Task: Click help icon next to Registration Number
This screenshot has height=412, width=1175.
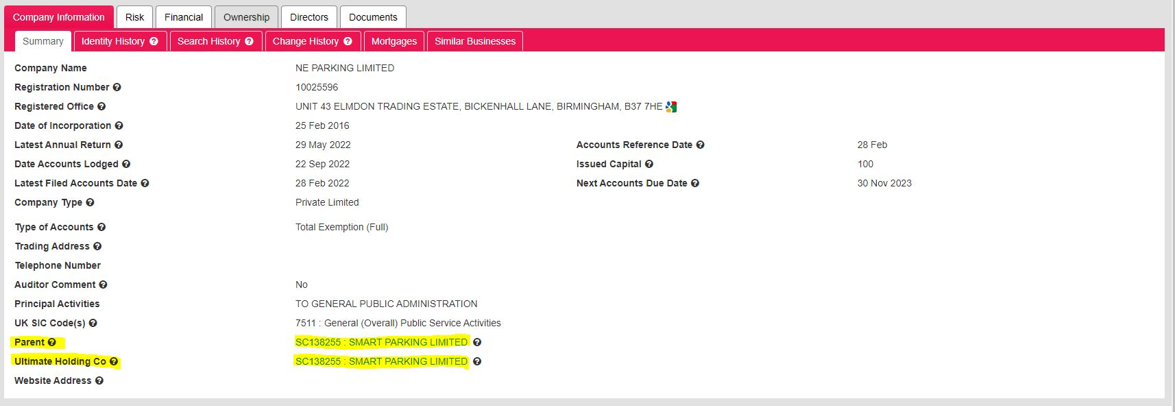Action: [x=117, y=87]
